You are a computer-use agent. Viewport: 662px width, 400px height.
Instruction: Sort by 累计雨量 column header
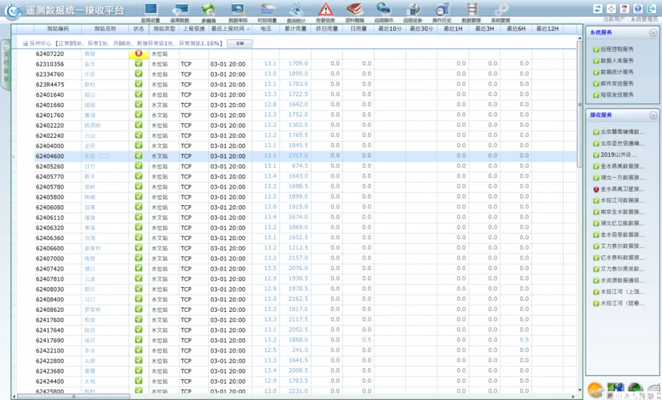(295, 29)
